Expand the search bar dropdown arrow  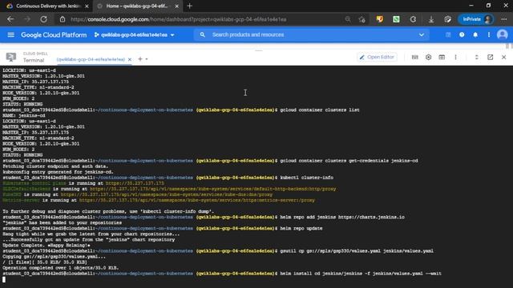coord(422,34)
